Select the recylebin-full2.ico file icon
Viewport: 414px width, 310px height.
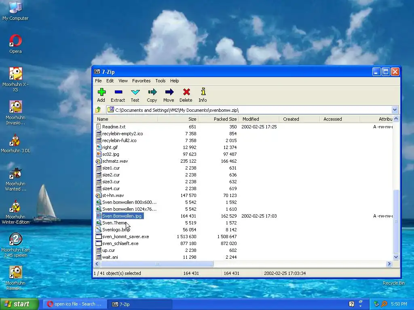tap(99, 140)
